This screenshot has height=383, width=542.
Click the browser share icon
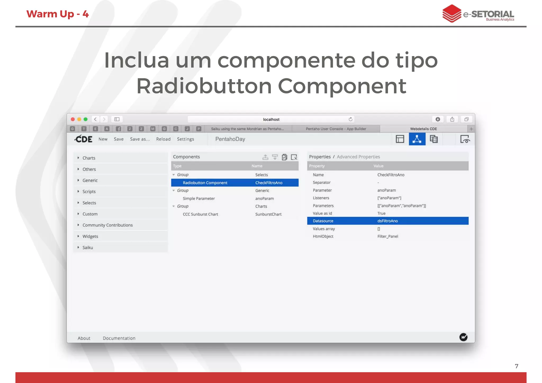point(452,119)
